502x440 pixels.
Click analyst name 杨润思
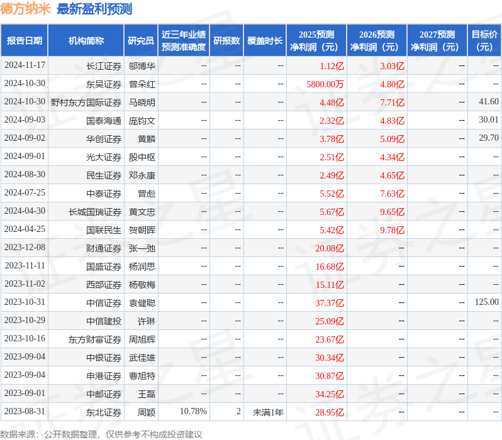click(142, 267)
